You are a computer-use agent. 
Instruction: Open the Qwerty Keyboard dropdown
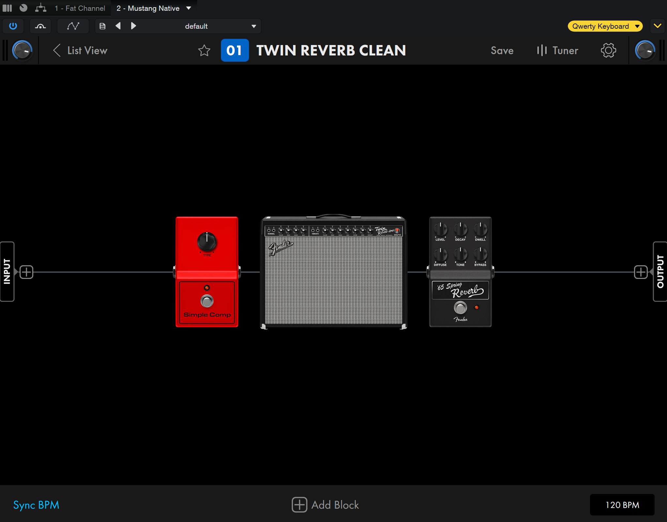[605, 26]
